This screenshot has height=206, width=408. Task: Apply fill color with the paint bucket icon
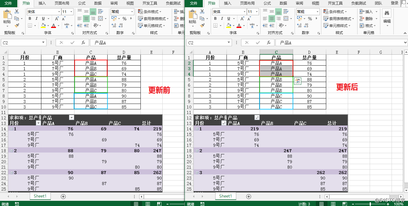pyautogui.click(x=43, y=25)
